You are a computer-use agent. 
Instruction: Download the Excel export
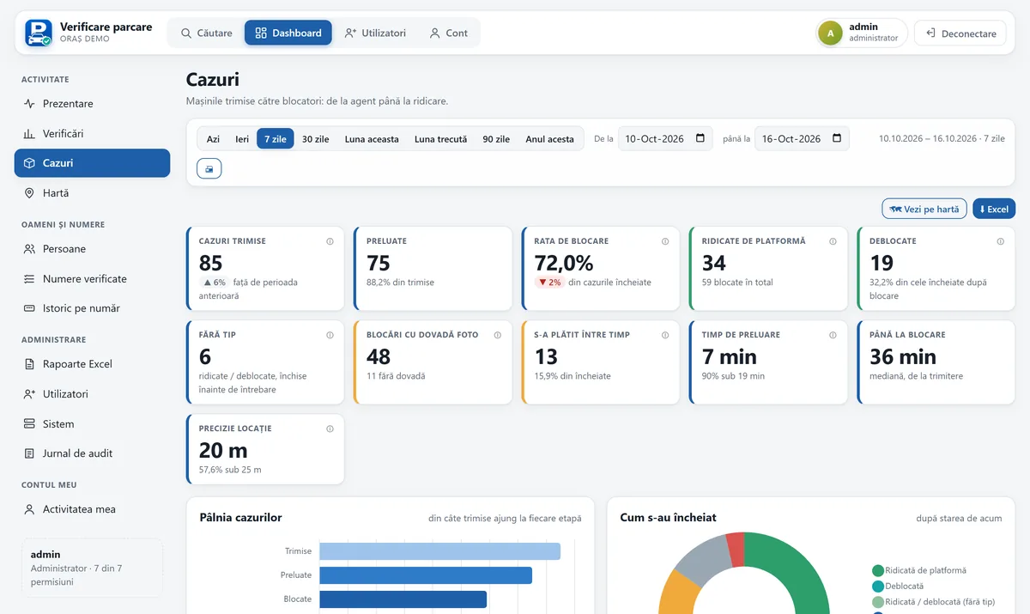click(994, 209)
